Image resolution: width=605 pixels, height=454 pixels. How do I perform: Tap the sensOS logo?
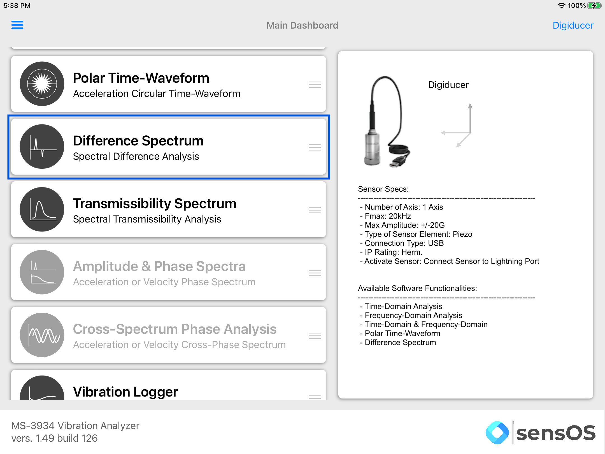(541, 432)
